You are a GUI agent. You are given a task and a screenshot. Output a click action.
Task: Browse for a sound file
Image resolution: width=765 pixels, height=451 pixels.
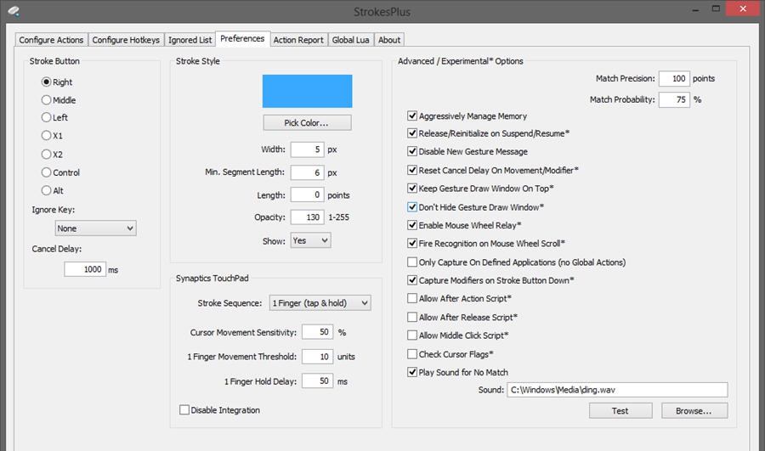coord(694,411)
